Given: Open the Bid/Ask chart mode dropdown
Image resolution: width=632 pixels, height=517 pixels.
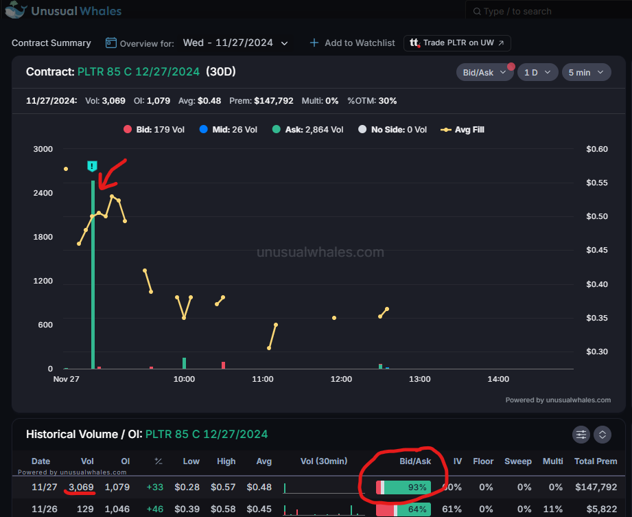Looking at the screenshot, I should (x=484, y=73).
